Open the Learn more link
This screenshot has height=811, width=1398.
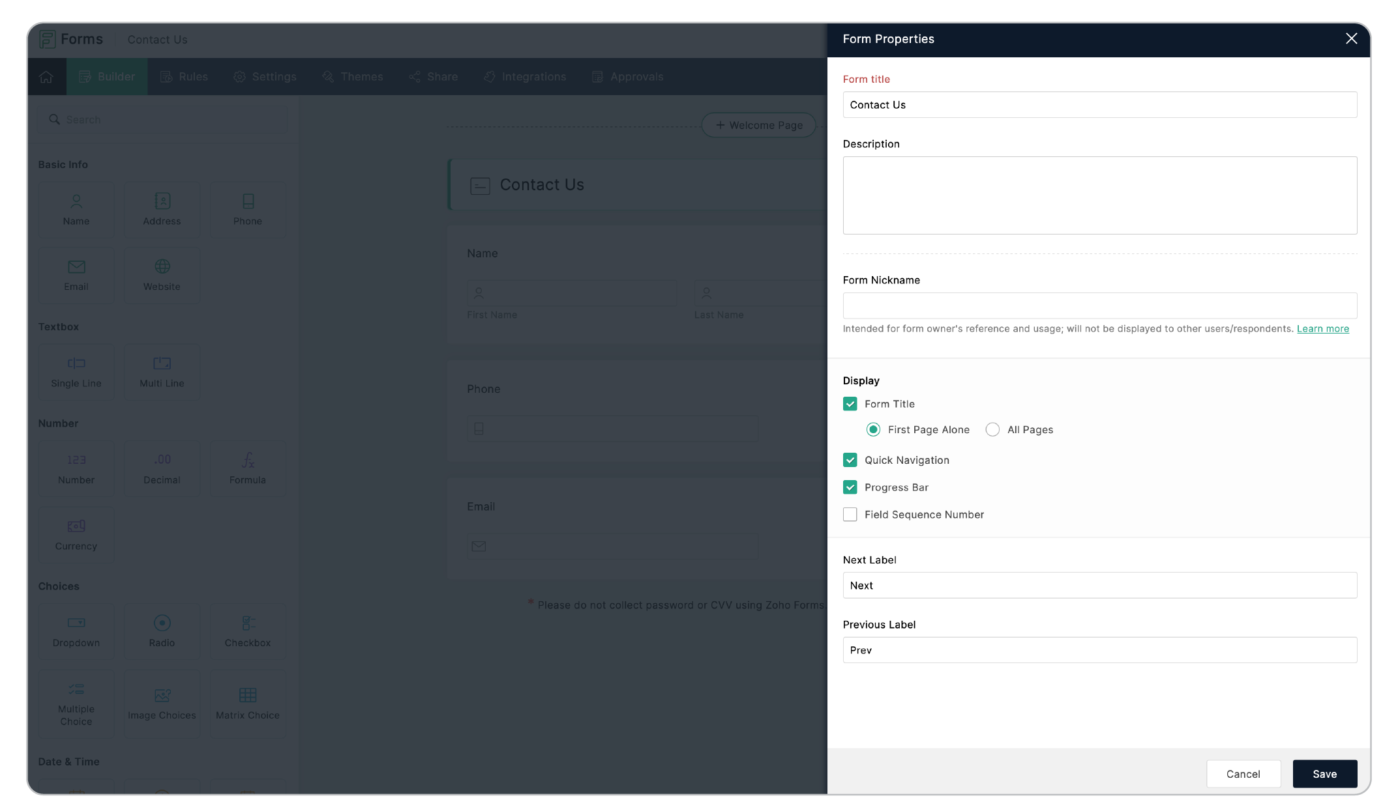[x=1322, y=329]
